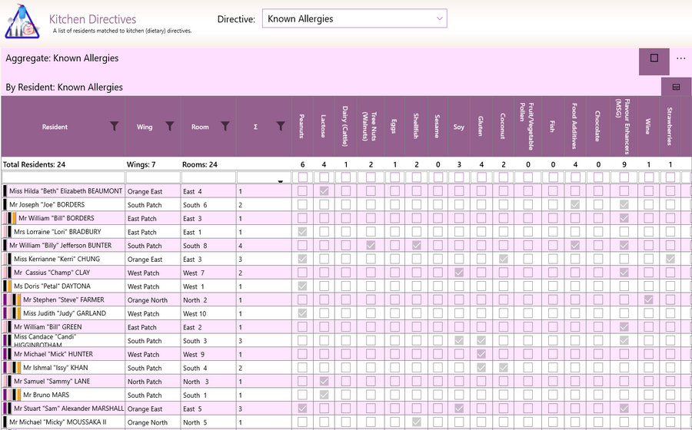Uncheck Shellfish for William Bunter
Image resolution: width=692 pixels, height=430 pixels.
click(x=416, y=246)
